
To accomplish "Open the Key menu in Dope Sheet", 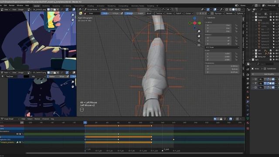I will point(52,119).
